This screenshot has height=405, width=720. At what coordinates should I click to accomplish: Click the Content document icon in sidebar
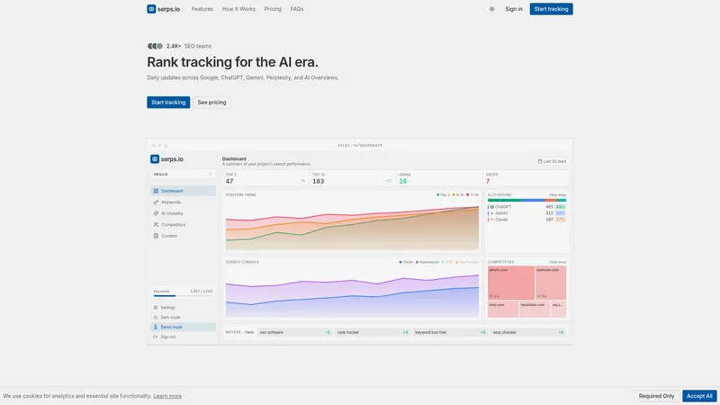click(156, 236)
